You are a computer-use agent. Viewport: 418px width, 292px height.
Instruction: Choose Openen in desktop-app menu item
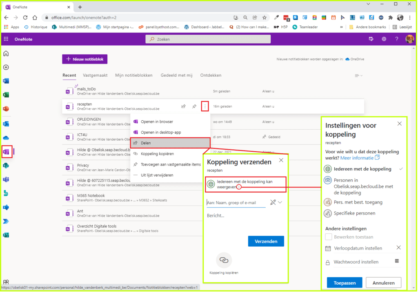click(x=170, y=132)
